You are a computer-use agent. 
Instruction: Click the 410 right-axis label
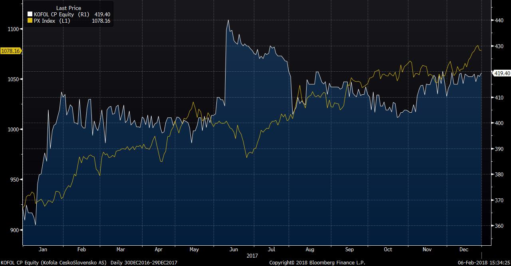(x=499, y=98)
